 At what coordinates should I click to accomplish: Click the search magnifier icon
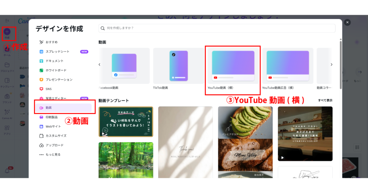pos(102,28)
